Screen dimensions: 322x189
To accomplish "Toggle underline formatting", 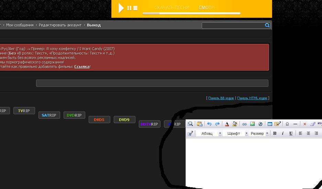I will tap(291, 133).
